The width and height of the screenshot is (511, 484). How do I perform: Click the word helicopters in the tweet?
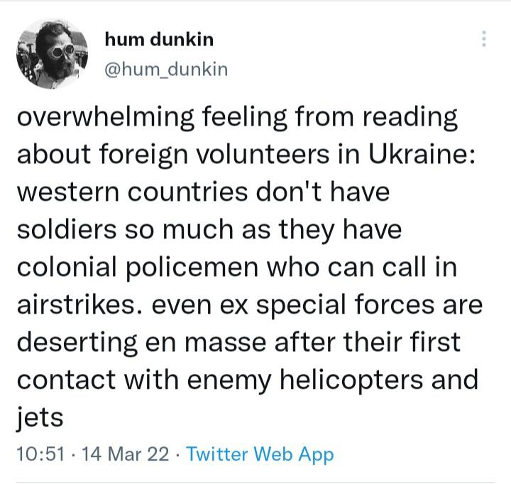(351, 380)
